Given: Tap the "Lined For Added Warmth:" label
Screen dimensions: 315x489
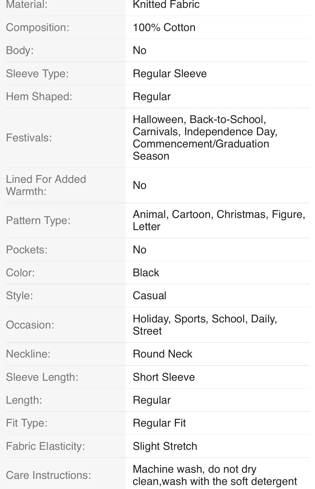Looking at the screenshot, I should (x=46, y=185).
